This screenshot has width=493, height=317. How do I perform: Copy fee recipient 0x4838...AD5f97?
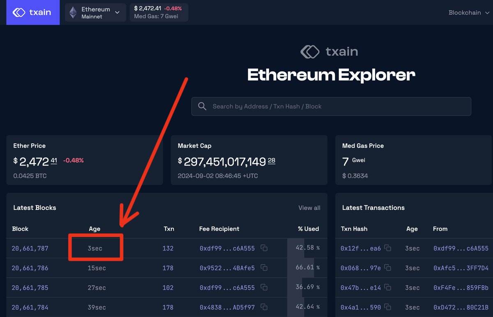coord(264,308)
